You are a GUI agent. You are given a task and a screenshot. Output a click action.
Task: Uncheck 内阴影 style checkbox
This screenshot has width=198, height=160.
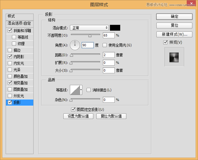click(10, 57)
